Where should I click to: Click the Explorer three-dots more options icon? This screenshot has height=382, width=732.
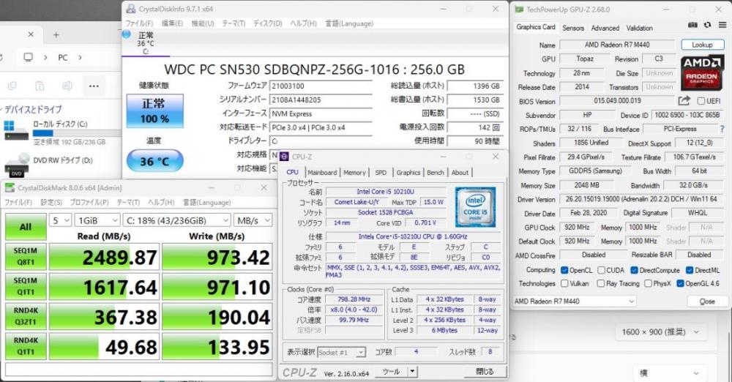94,86
